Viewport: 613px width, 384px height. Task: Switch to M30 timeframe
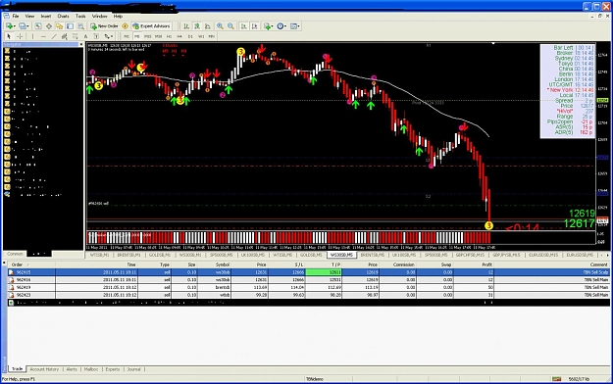click(158, 36)
